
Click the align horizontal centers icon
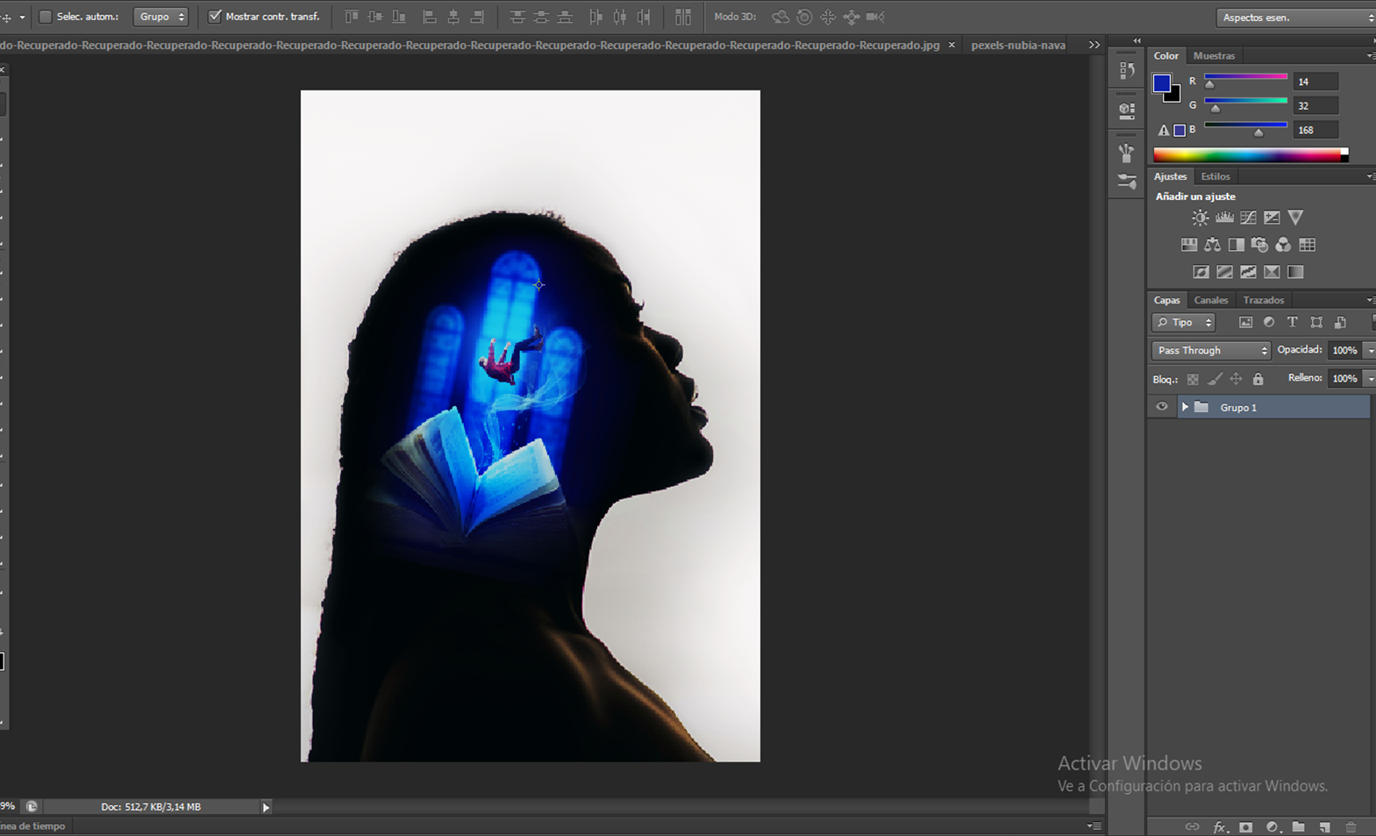tap(453, 17)
